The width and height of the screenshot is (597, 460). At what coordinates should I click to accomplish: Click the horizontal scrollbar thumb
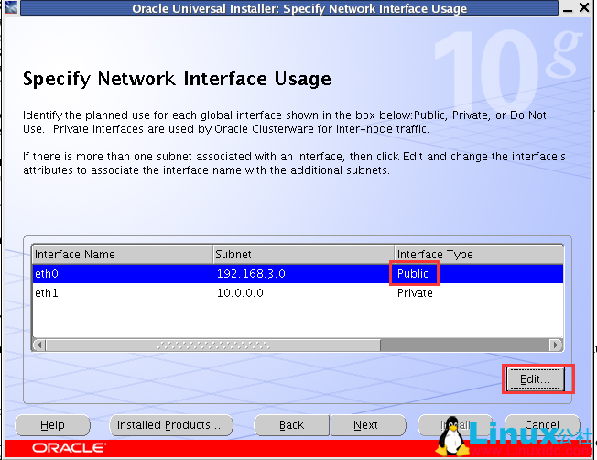(213, 345)
